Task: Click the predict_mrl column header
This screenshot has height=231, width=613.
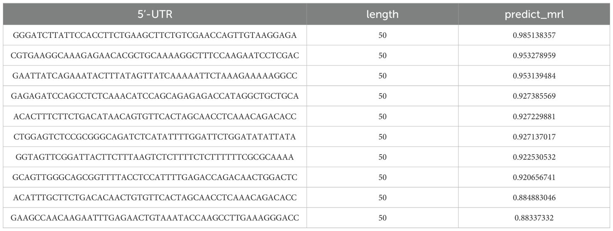Action: pyautogui.click(x=534, y=14)
